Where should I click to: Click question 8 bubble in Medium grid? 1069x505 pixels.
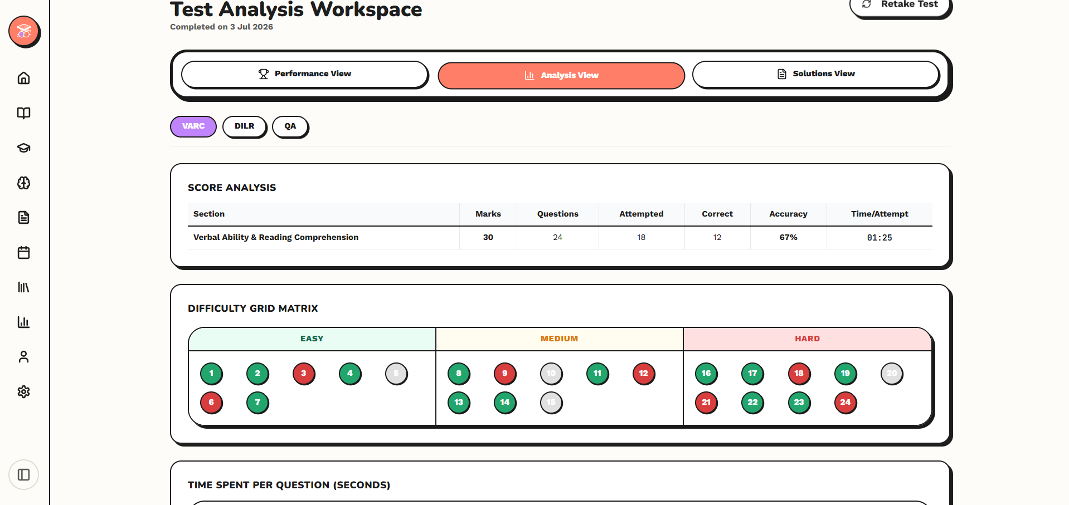[459, 374]
